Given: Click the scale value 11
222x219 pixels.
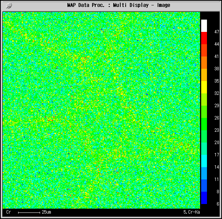Looking at the screenshot, I should 217,179.
